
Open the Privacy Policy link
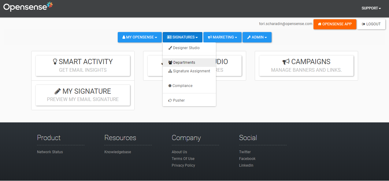pyautogui.click(x=183, y=165)
